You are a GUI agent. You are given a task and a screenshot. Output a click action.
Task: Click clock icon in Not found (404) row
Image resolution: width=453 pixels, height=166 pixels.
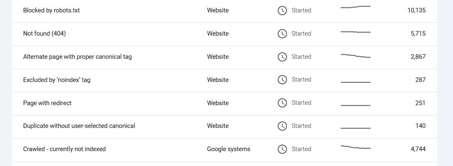coord(282,34)
